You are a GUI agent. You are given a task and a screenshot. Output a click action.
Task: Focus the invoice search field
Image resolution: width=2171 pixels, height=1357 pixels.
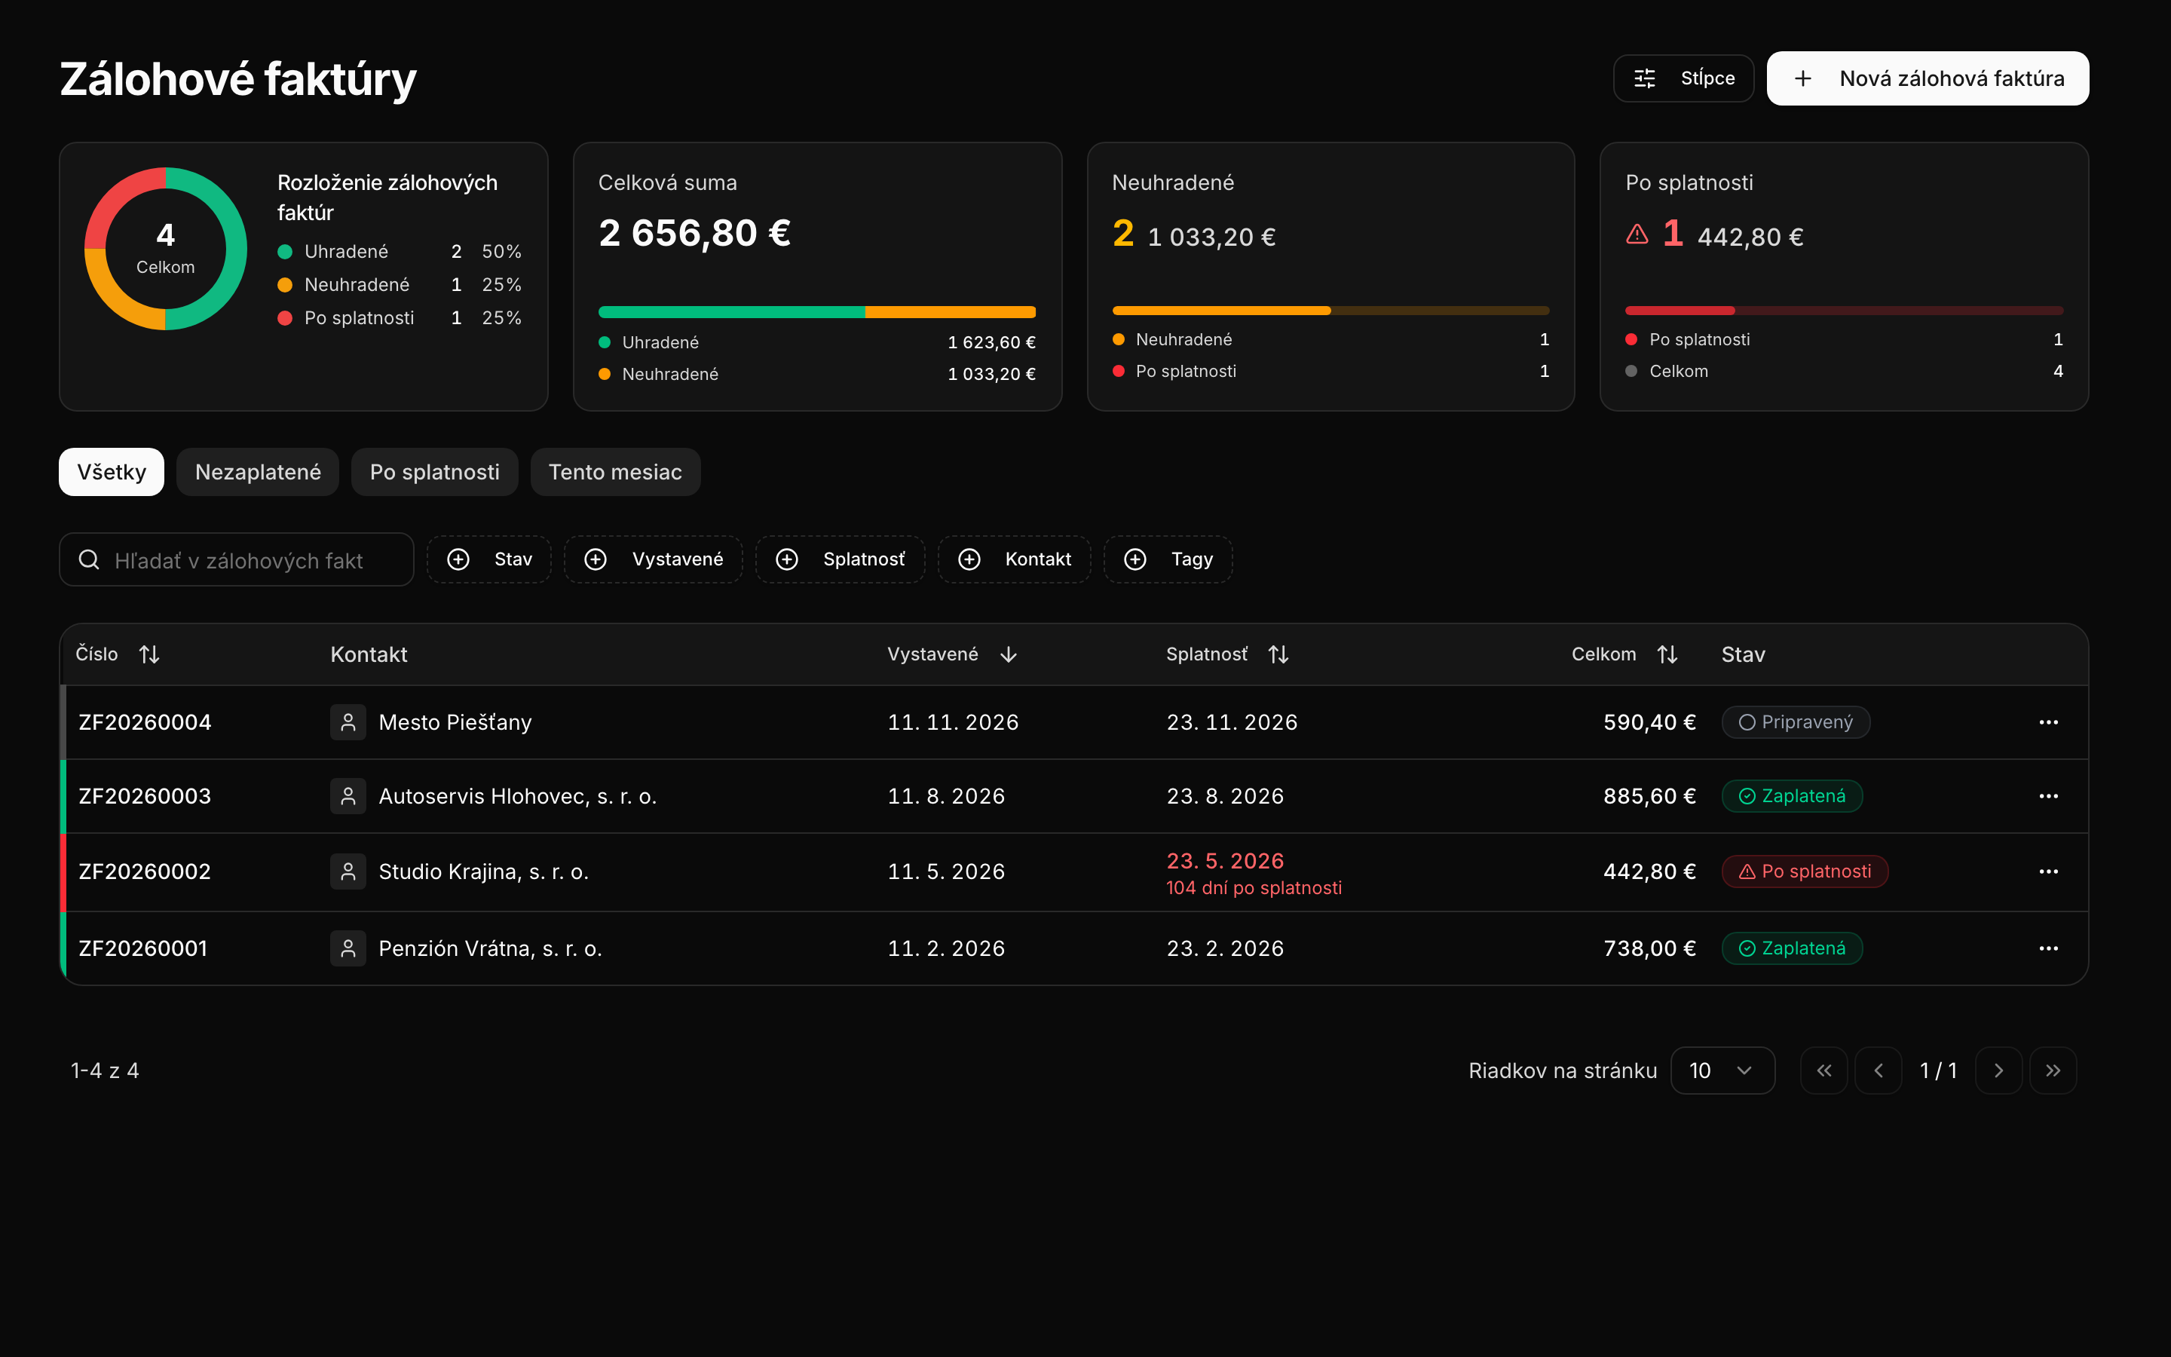(237, 560)
